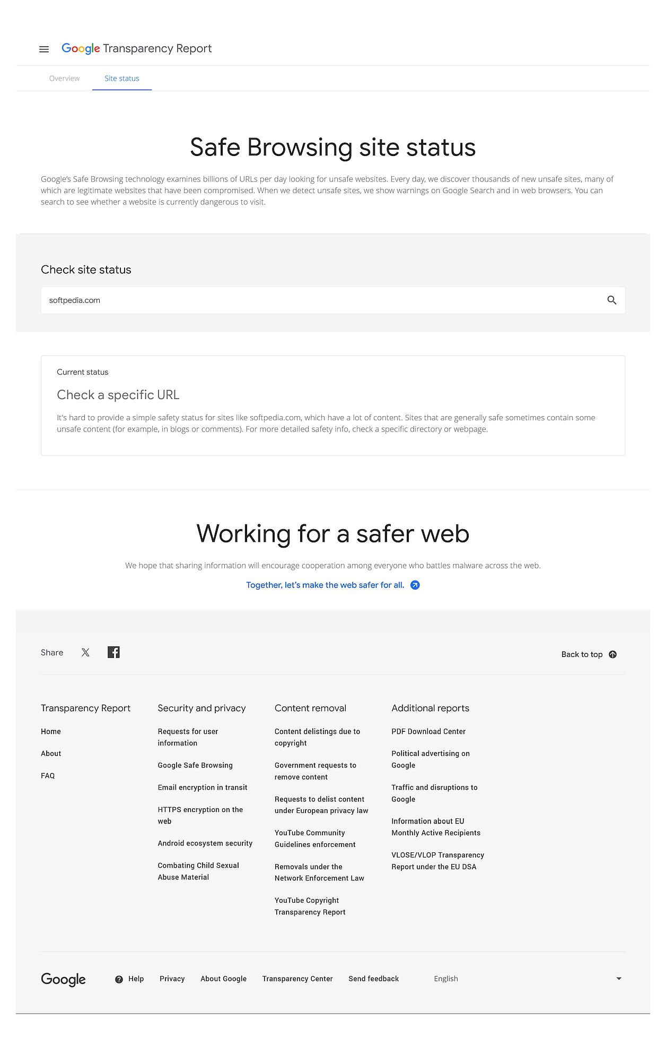Viewport: 666px width, 1046px height.
Task: Open the hamburger main menu
Action: [44, 49]
